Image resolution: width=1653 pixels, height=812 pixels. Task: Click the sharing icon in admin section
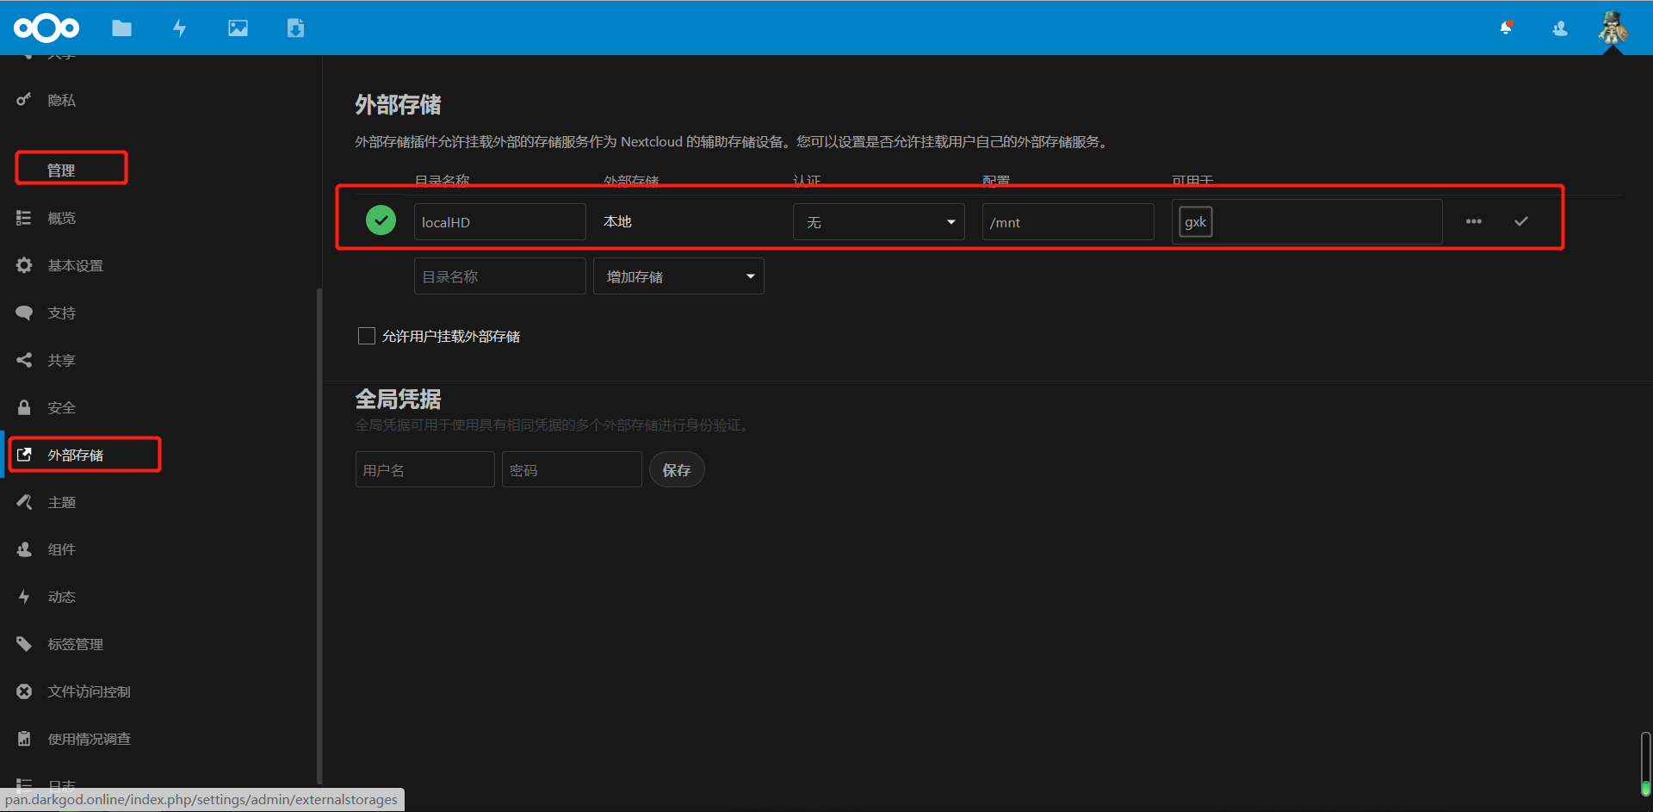pyautogui.click(x=24, y=360)
